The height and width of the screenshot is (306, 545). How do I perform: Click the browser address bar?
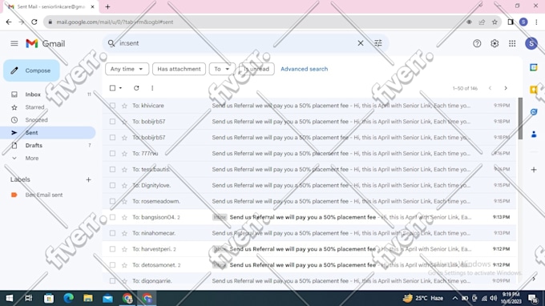[x=257, y=22]
